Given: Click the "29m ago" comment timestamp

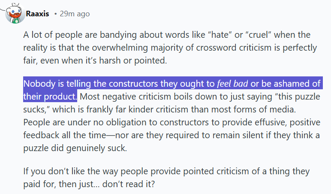Looking at the screenshot, I should click(x=75, y=14).
